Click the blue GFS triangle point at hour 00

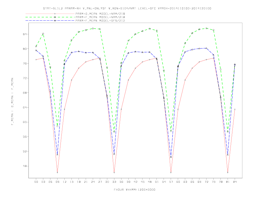click(x=36, y=50)
